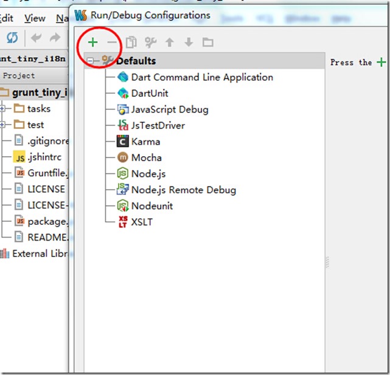Copy the configuration using the copy icon
The width and height of the screenshot is (390, 375).
coord(131,43)
